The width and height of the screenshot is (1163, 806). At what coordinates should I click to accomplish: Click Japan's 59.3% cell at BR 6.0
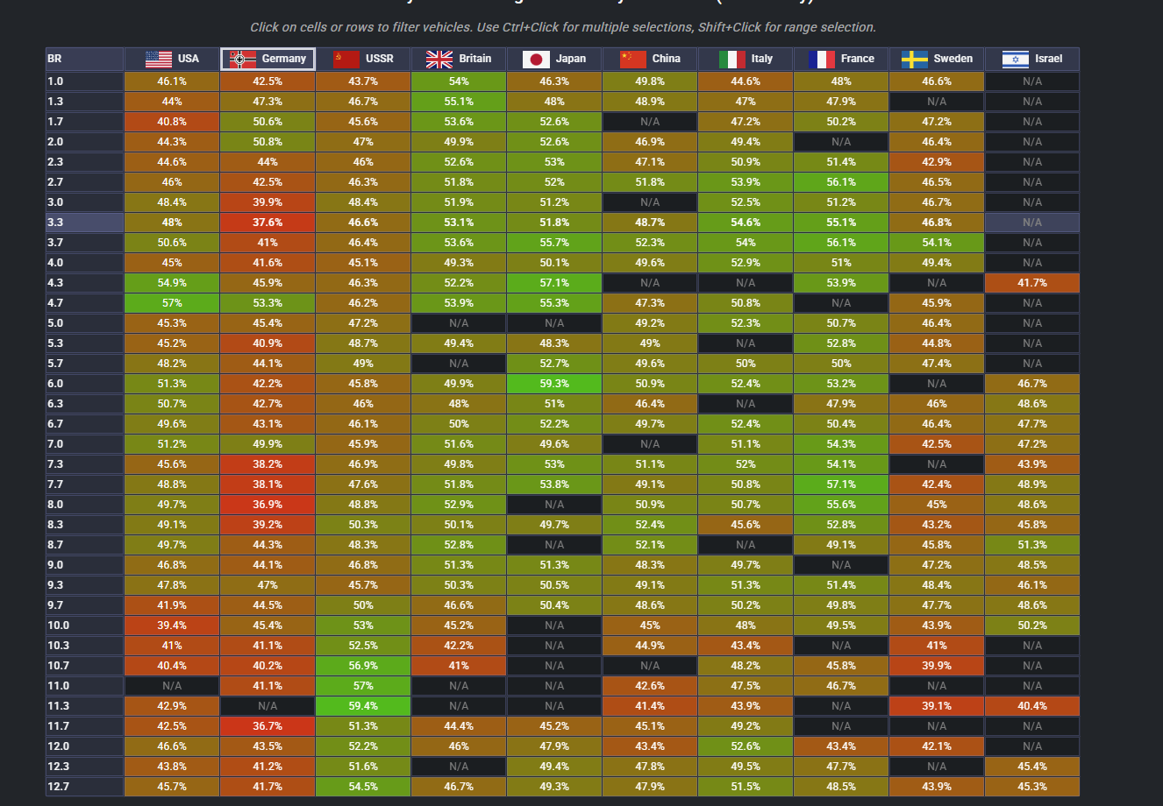click(x=554, y=384)
